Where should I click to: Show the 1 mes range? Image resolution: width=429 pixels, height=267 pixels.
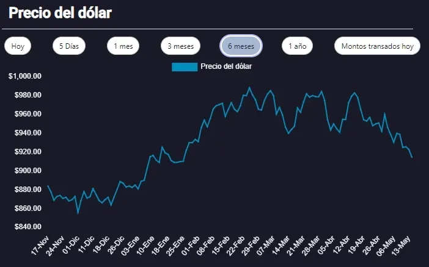tap(123, 46)
